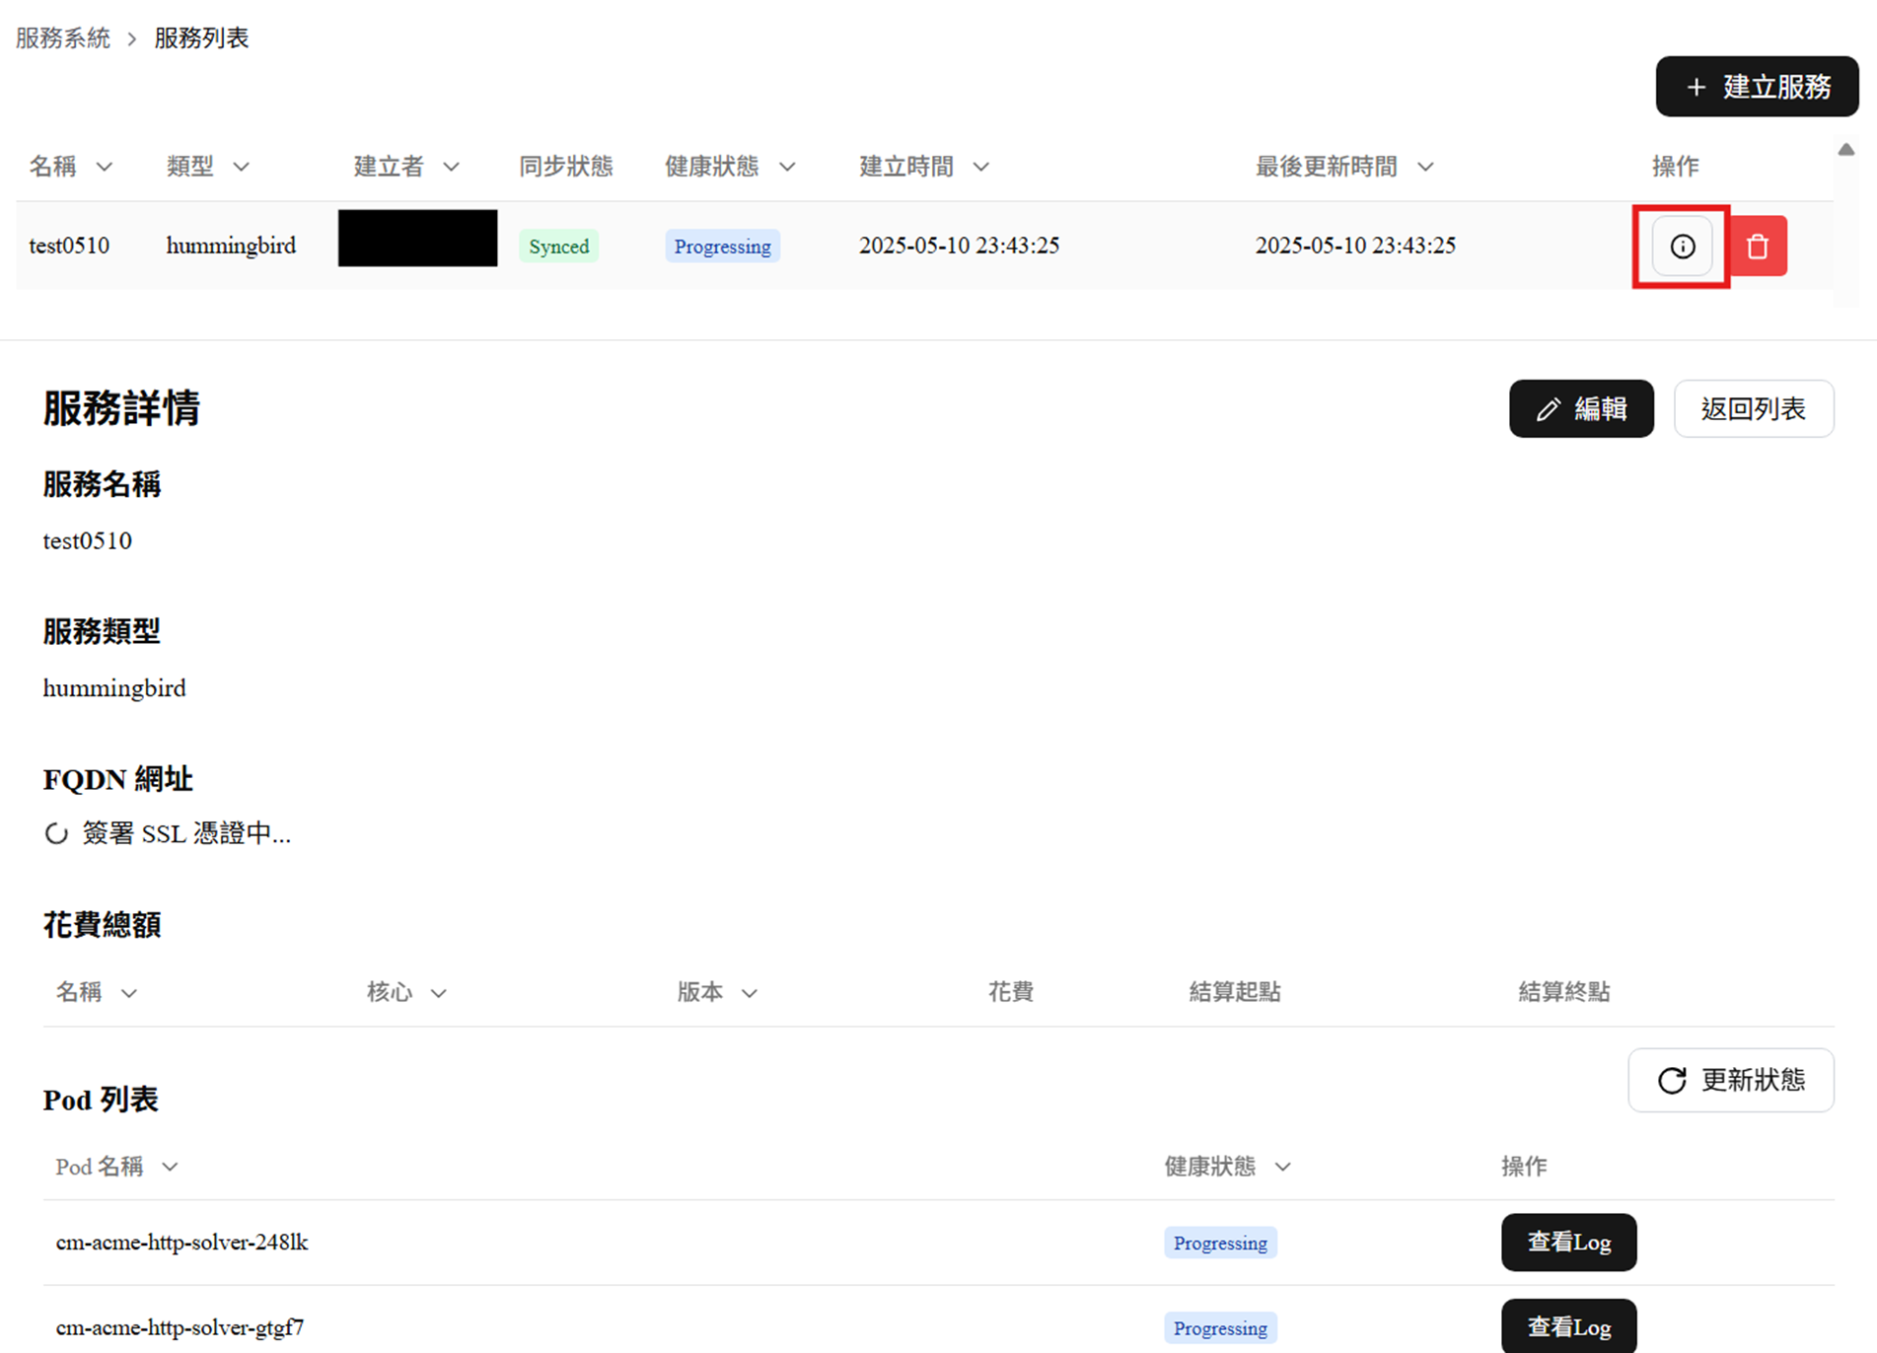1877x1353 pixels.
Task: Click the test0510 name cell in service table
Action: coord(69,246)
